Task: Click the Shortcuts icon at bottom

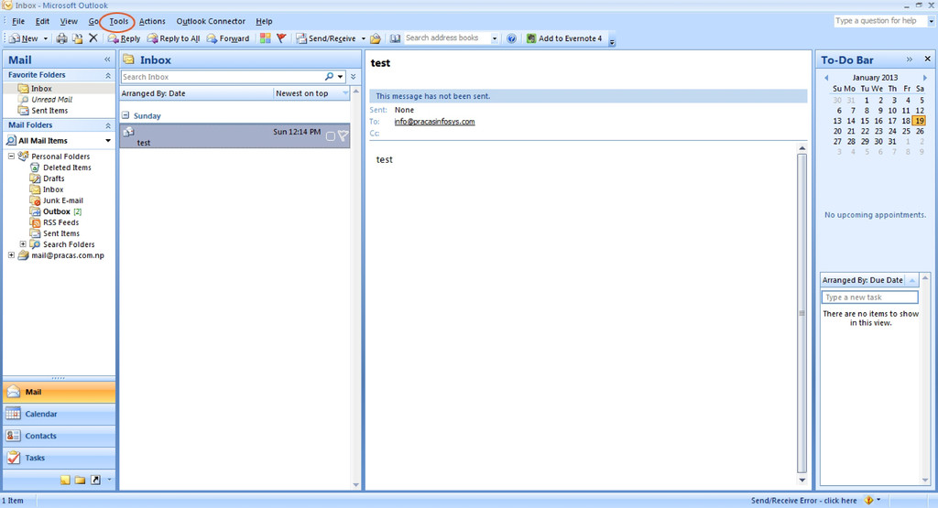Action: [x=95, y=480]
